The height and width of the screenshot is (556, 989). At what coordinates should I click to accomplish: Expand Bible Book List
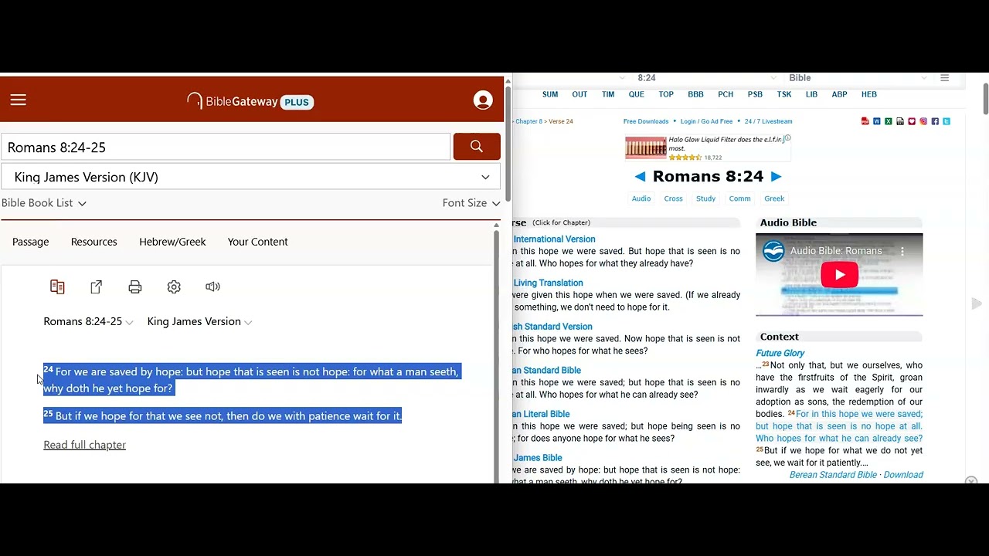pos(44,203)
